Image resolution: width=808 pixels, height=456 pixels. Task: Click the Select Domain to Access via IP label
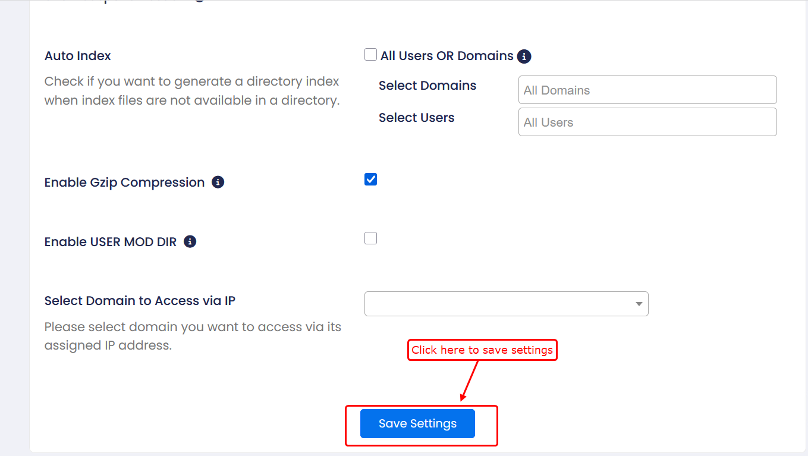(x=140, y=301)
